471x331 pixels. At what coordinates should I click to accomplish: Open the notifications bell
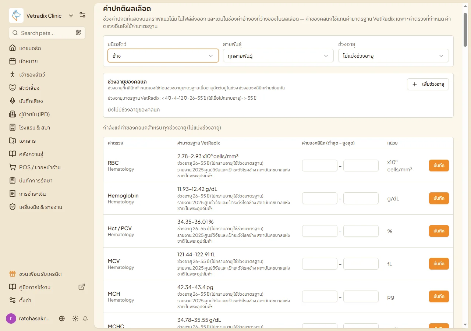coord(85,318)
